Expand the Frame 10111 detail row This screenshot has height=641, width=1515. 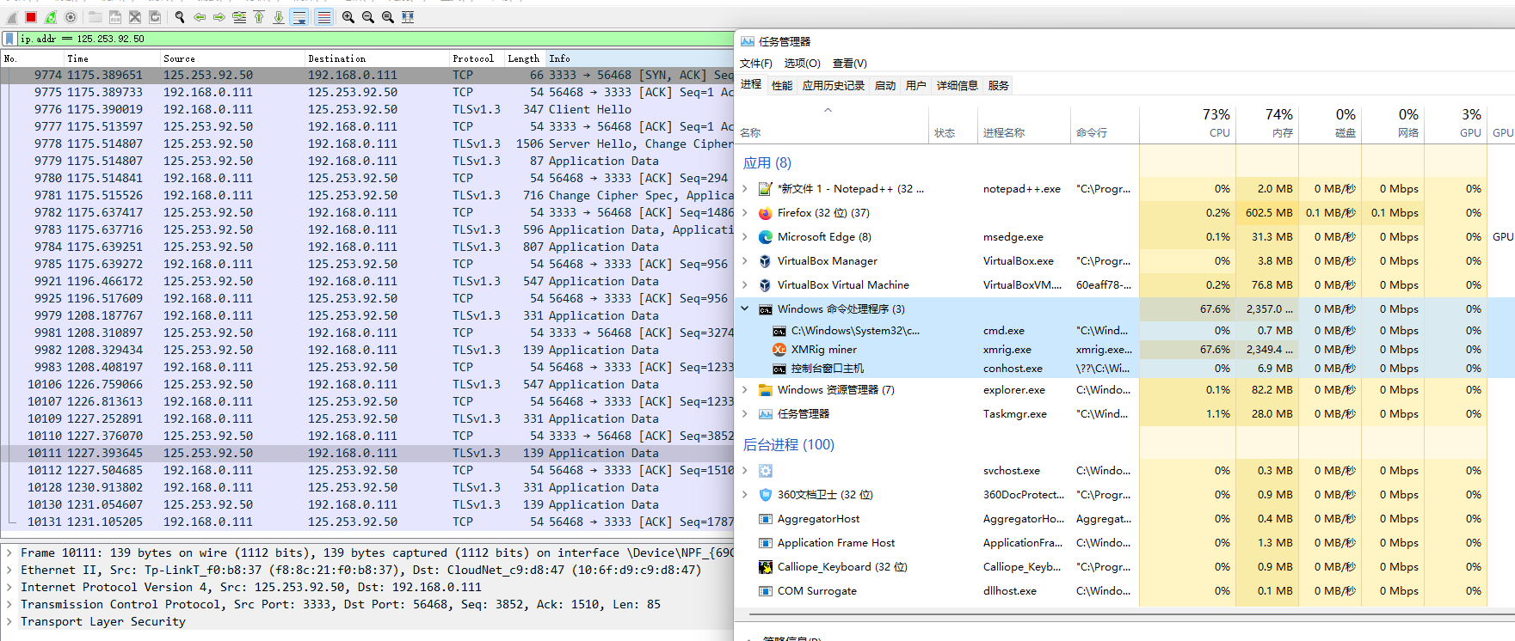9,553
